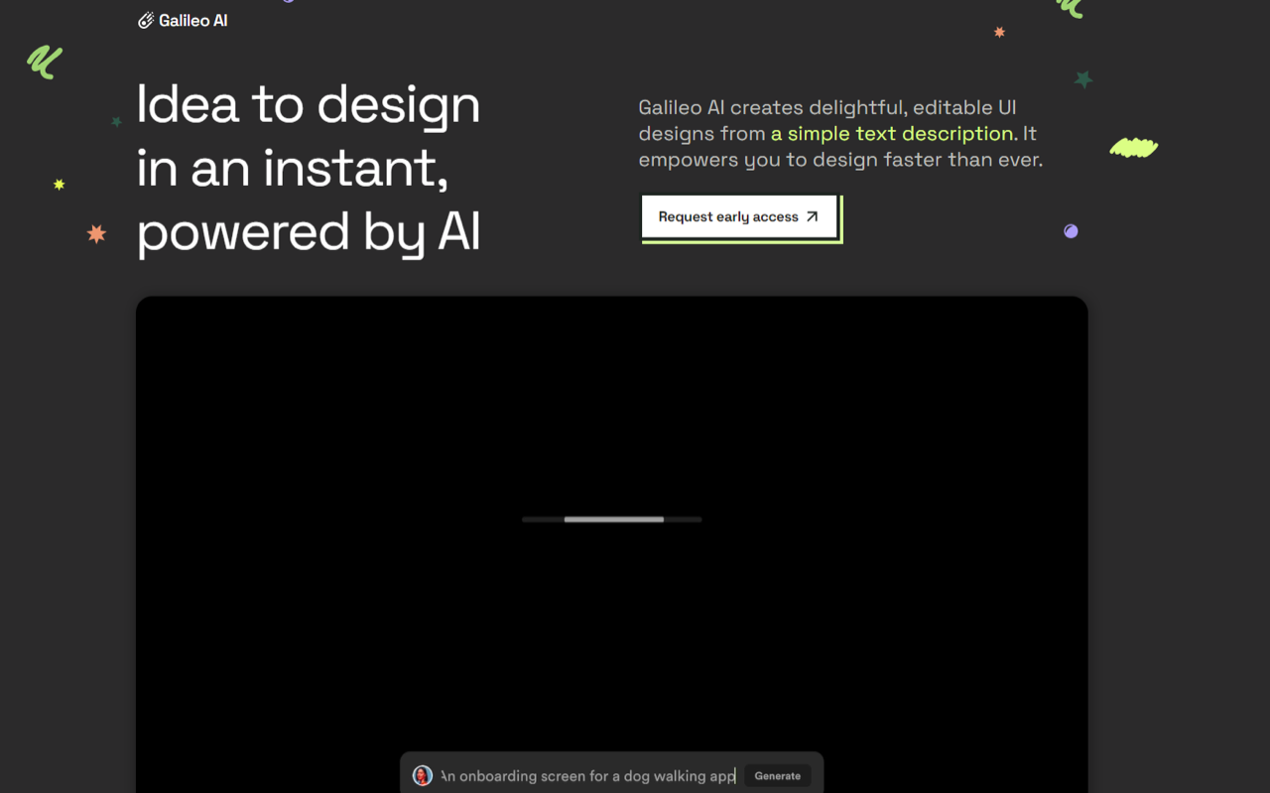1270x793 pixels.
Task: Click the Generate button in the prompt bar
Action: coord(777,776)
